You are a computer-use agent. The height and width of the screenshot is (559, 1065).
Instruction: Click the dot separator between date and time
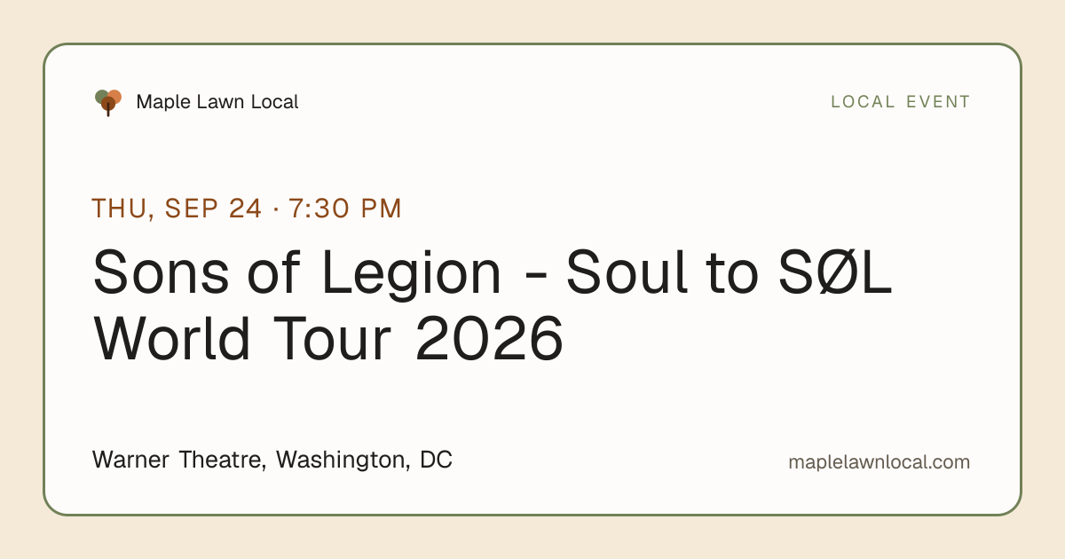pyautogui.click(x=276, y=209)
